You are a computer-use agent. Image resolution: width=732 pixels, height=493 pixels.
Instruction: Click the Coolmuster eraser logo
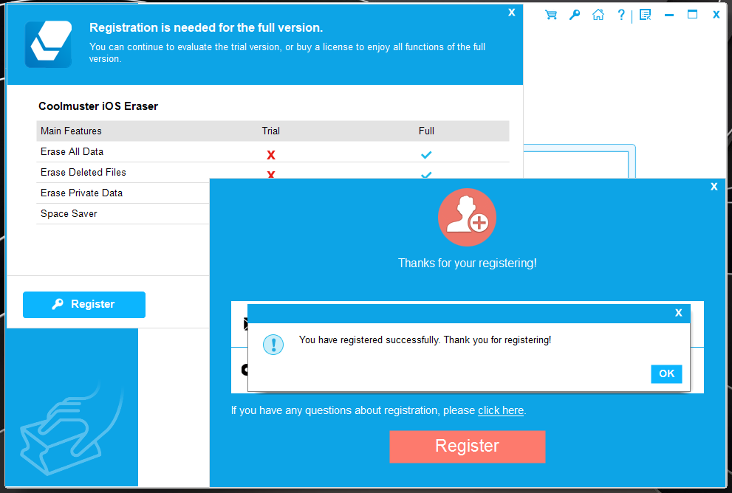point(49,44)
